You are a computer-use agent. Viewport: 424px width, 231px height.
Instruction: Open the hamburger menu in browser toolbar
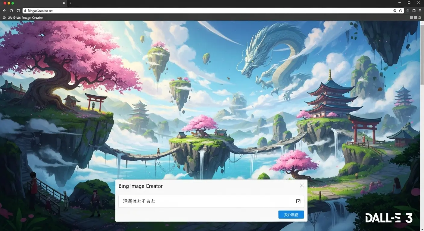(420, 11)
